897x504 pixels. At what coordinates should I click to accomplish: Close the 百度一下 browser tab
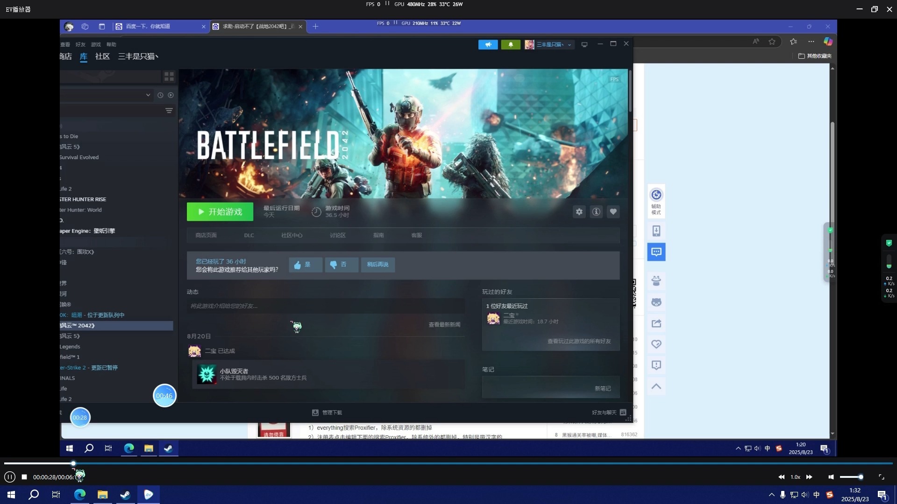203,27
